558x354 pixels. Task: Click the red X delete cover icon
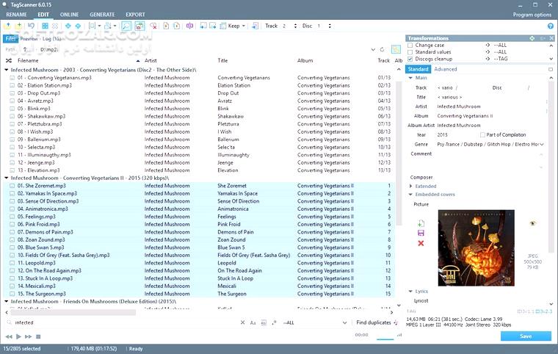[421, 243]
